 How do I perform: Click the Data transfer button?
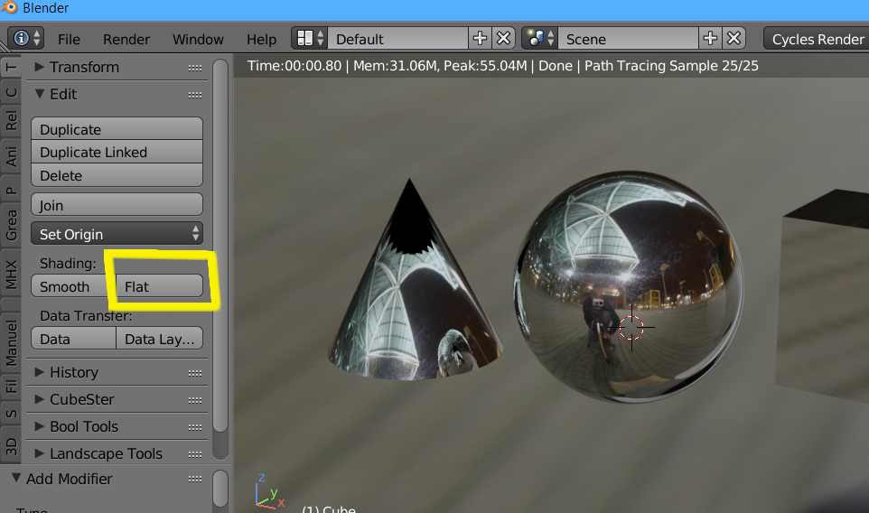tap(74, 339)
